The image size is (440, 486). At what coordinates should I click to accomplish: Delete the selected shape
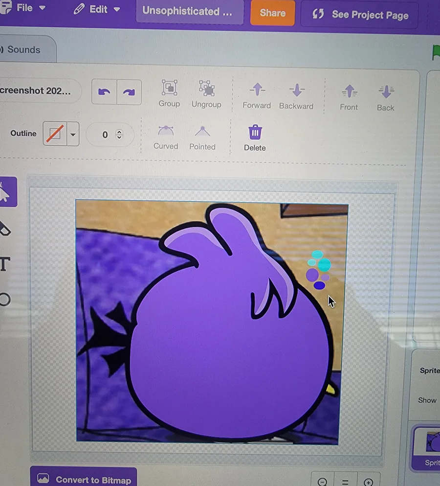(x=255, y=138)
